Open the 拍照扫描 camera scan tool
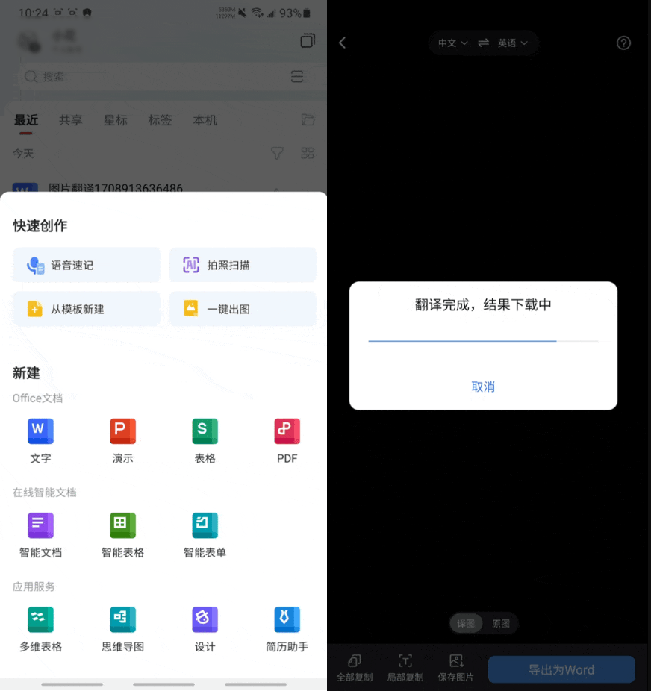The width and height of the screenshot is (651, 691). [243, 264]
